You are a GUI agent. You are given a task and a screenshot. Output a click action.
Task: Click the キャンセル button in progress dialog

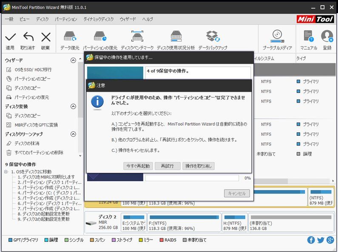[237, 193]
